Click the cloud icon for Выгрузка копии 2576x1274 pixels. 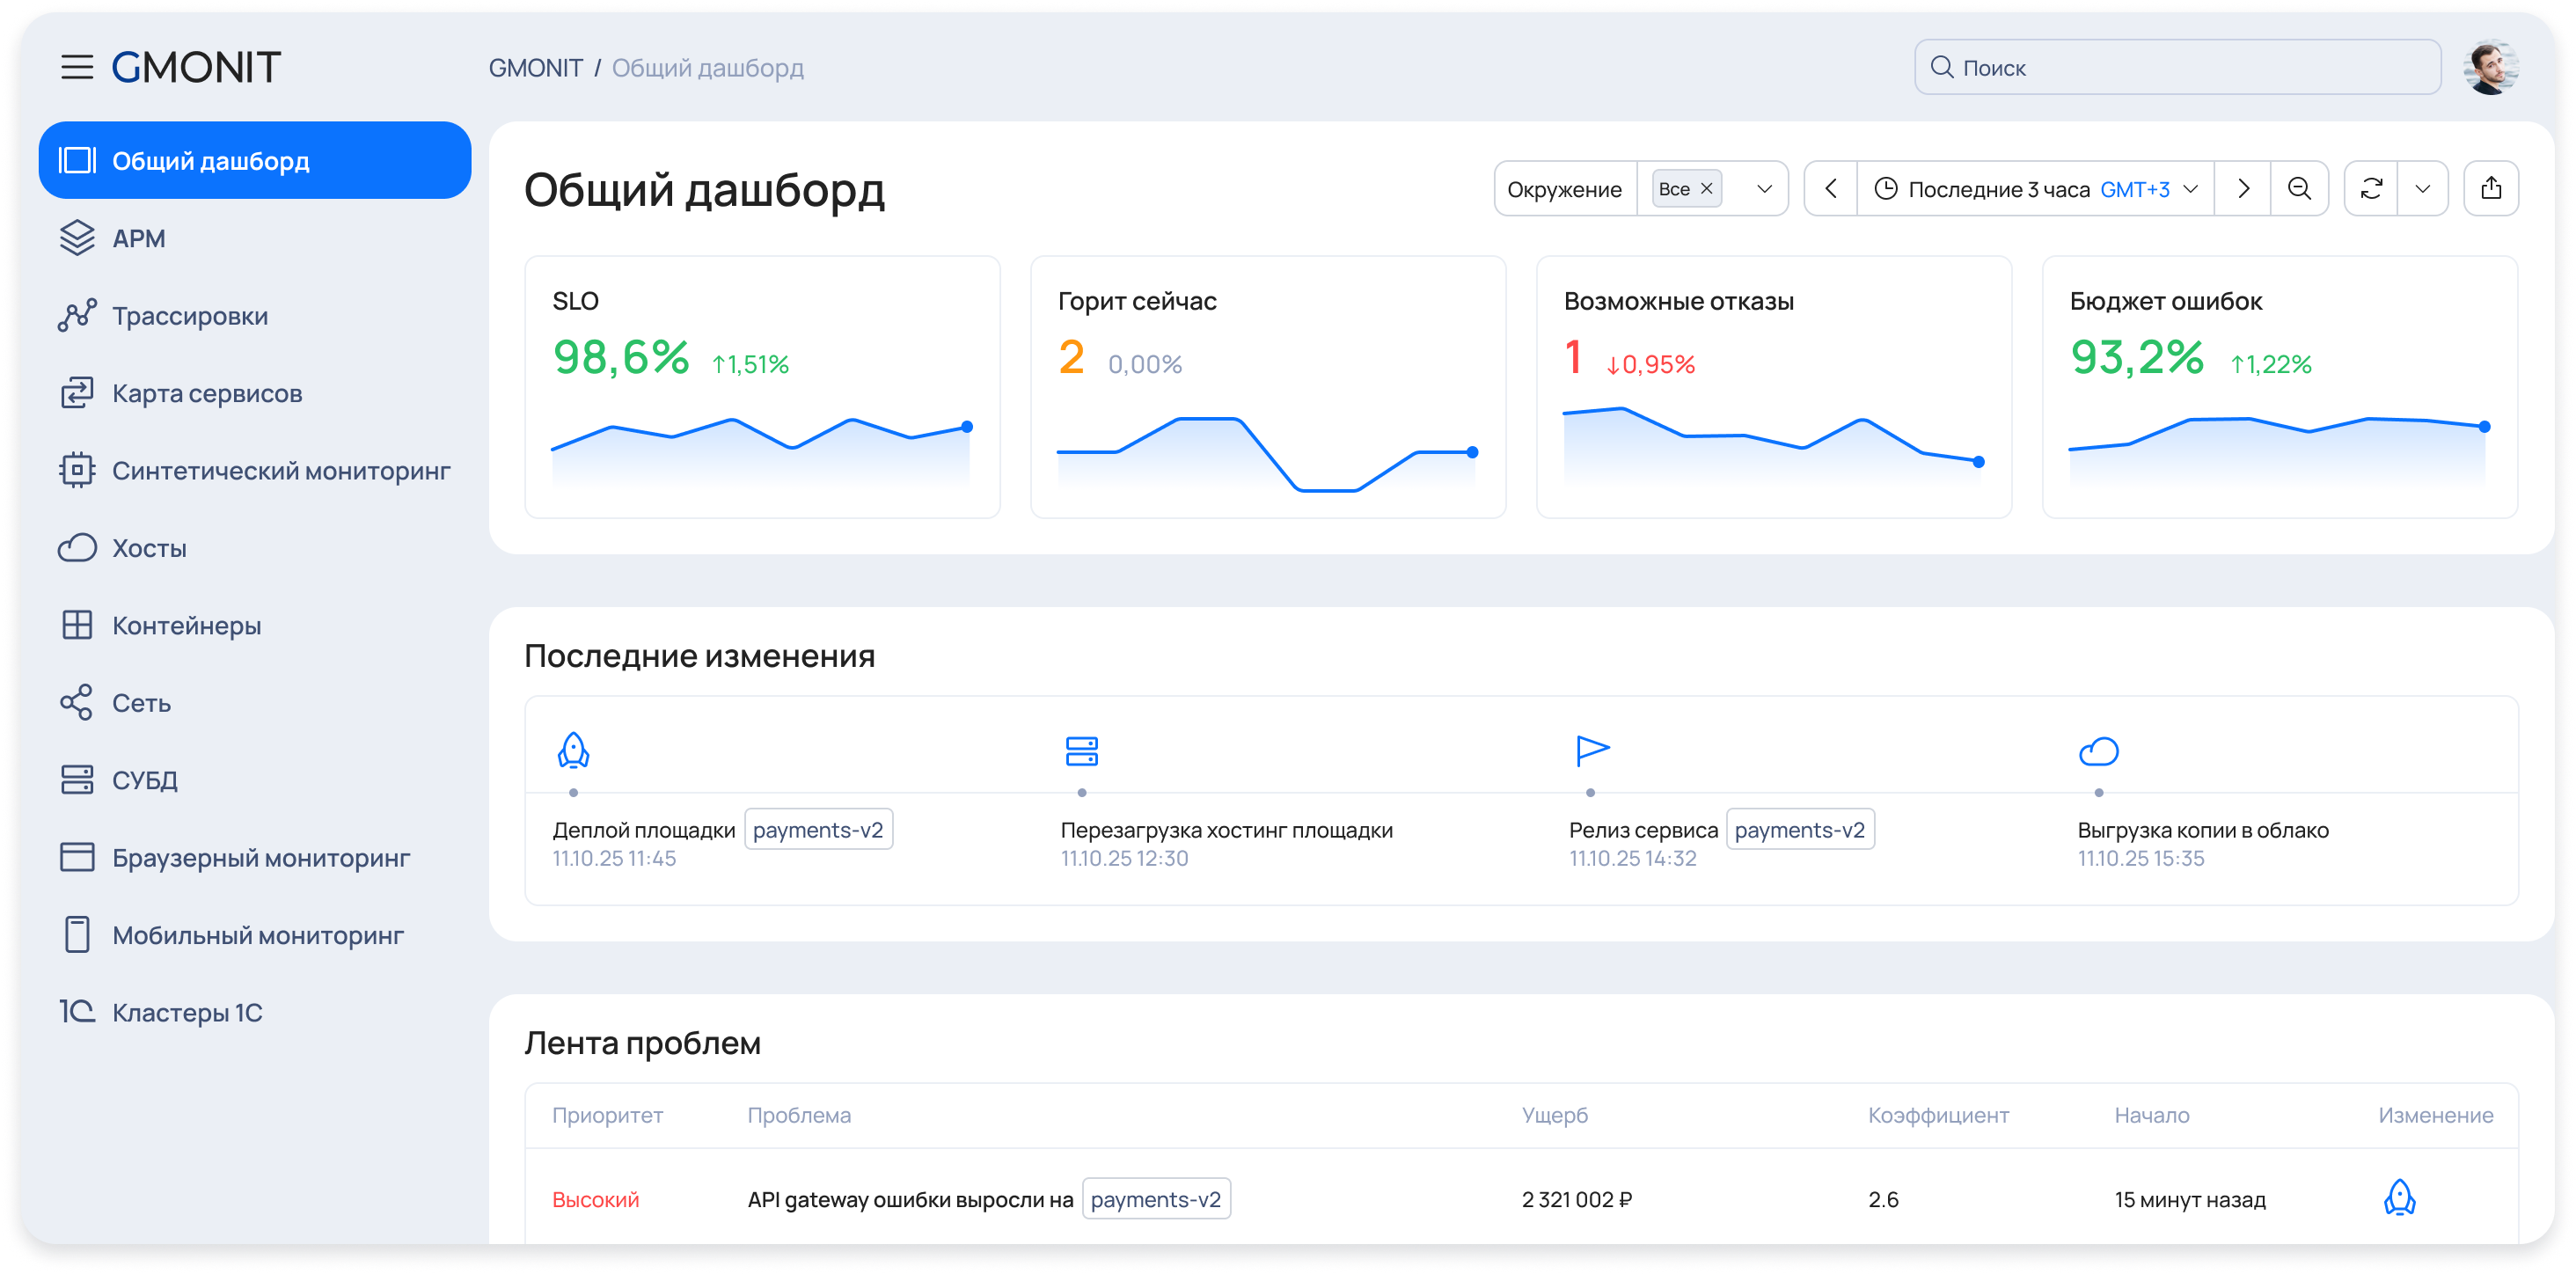pos(2098,751)
